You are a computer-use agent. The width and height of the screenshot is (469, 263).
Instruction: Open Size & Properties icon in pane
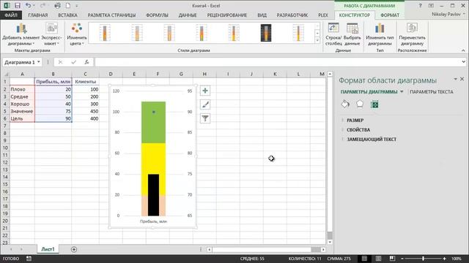(374, 104)
